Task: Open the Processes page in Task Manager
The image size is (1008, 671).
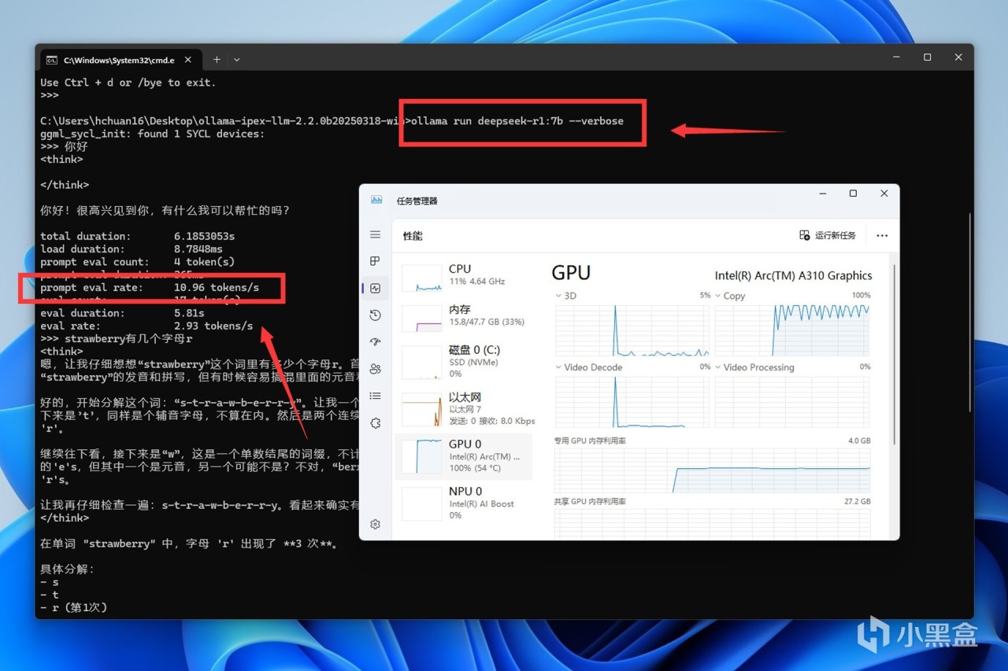Action: [x=376, y=261]
